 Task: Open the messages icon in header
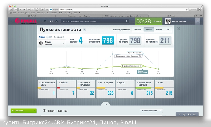tap(45, 21)
